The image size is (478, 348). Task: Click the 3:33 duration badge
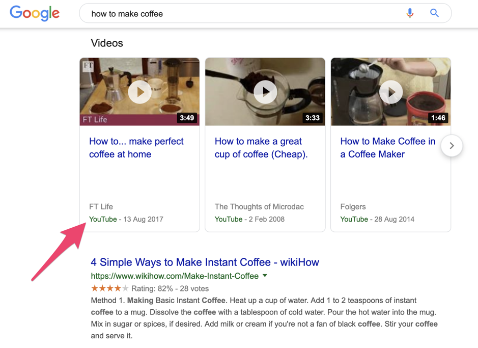312,118
